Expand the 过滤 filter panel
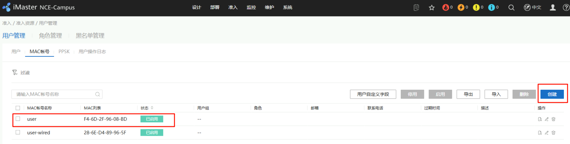This screenshot has height=144, width=570. pyautogui.click(x=21, y=73)
